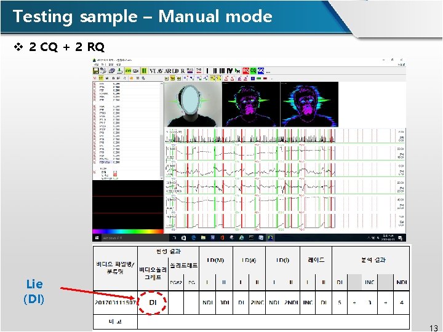Click the 3DI cell in results table
Screen dimensions: 443x332
225,302
